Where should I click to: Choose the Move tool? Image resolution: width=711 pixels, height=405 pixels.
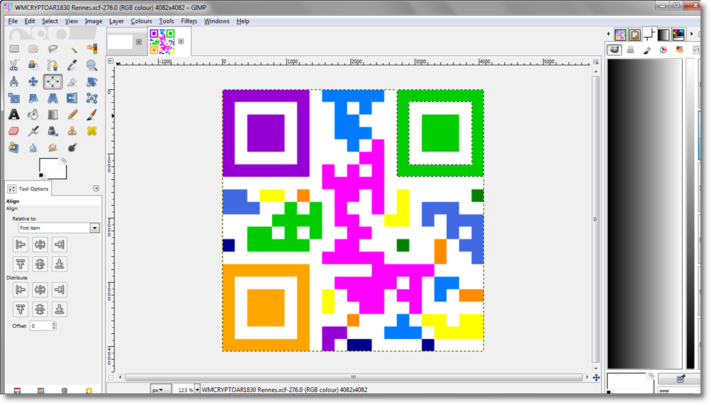click(x=33, y=82)
